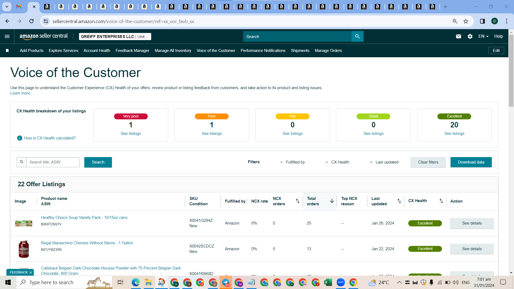Open the notifications action center icon
This screenshot has height=289, width=514.
click(x=503, y=282)
